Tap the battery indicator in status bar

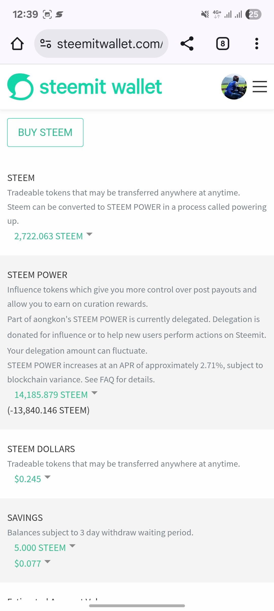[x=253, y=14]
